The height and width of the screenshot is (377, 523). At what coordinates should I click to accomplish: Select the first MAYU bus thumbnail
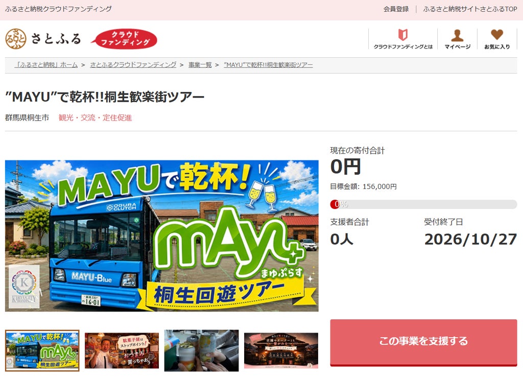click(x=42, y=350)
